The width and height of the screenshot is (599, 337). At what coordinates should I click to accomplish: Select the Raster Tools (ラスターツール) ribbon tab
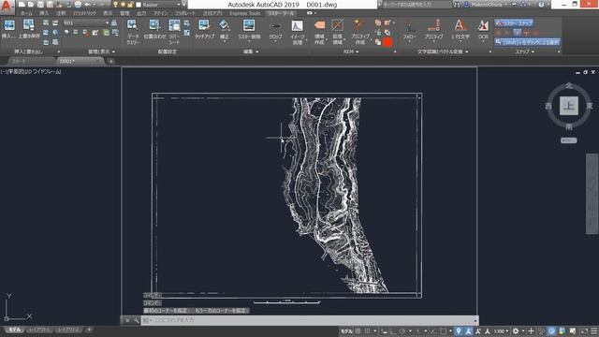tap(281, 13)
